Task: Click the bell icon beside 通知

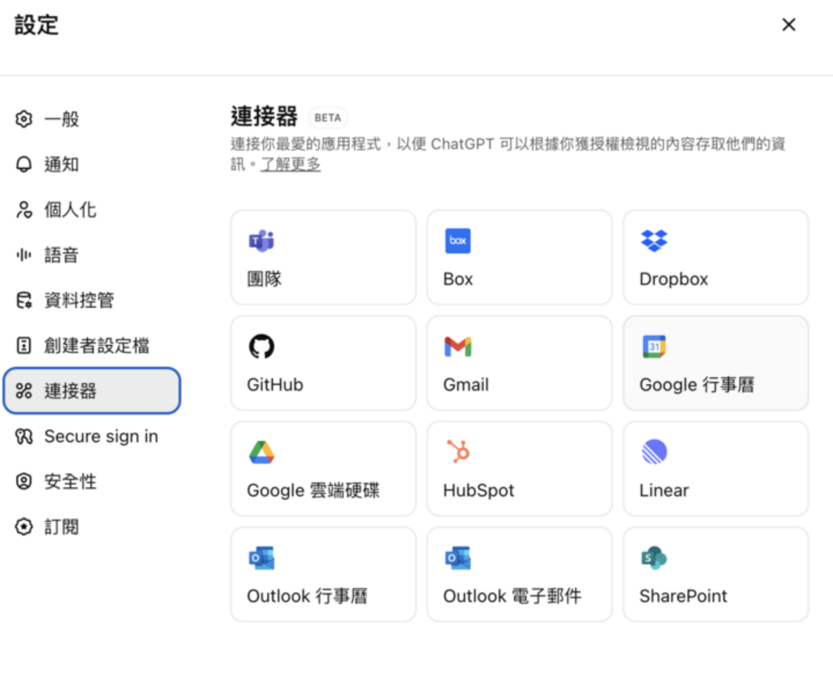Action: [24, 164]
